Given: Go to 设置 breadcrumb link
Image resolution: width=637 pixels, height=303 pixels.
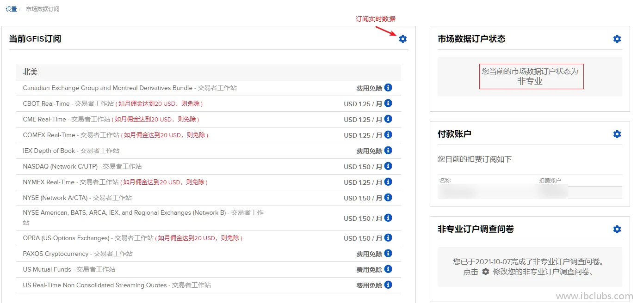Looking at the screenshot, I should point(11,9).
